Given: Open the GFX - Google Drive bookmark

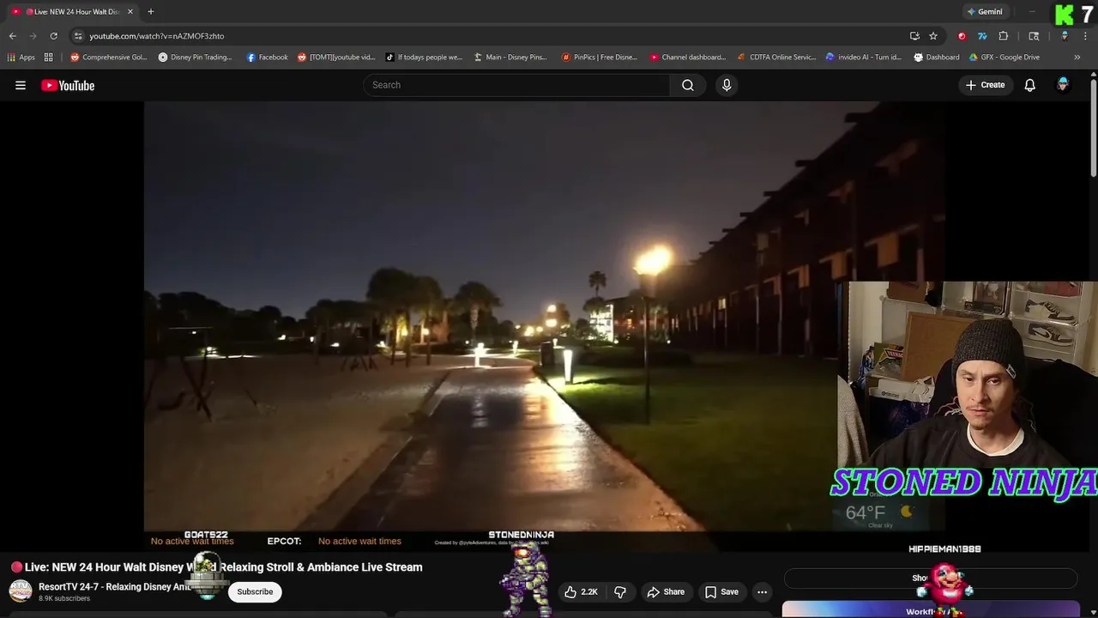Looking at the screenshot, I should (1004, 58).
